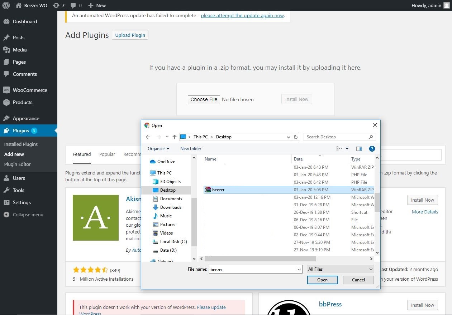Toggle the preview pane icon
The width and height of the screenshot is (452, 315).
click(359, 149)
